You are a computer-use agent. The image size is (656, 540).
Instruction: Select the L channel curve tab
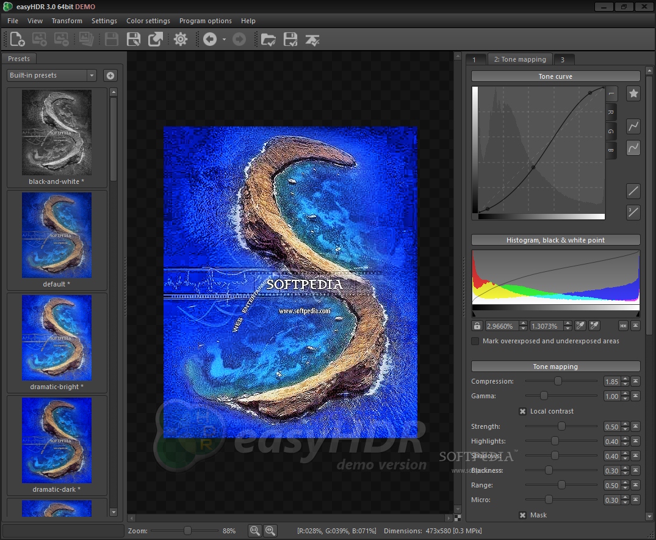point(611,93)
